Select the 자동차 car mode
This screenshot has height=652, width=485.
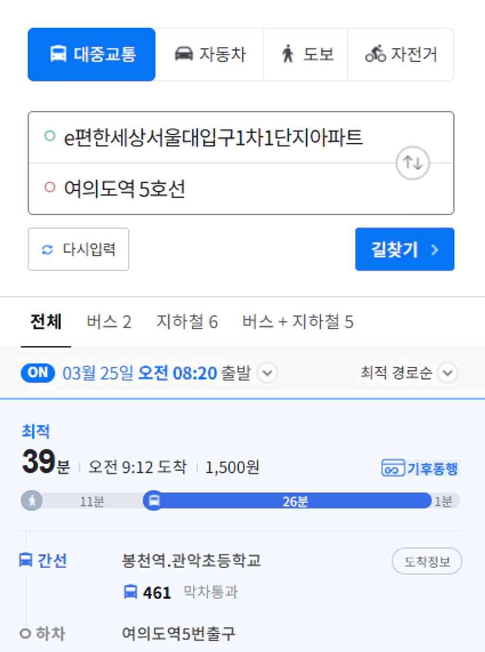[x=209, y=55]
